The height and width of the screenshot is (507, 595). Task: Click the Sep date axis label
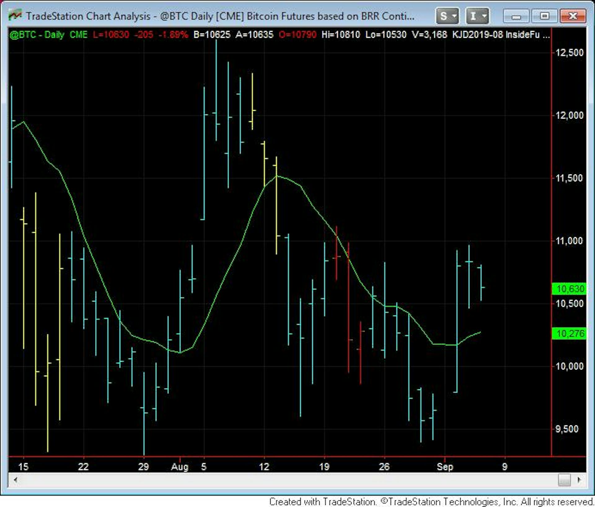point(445,467)
